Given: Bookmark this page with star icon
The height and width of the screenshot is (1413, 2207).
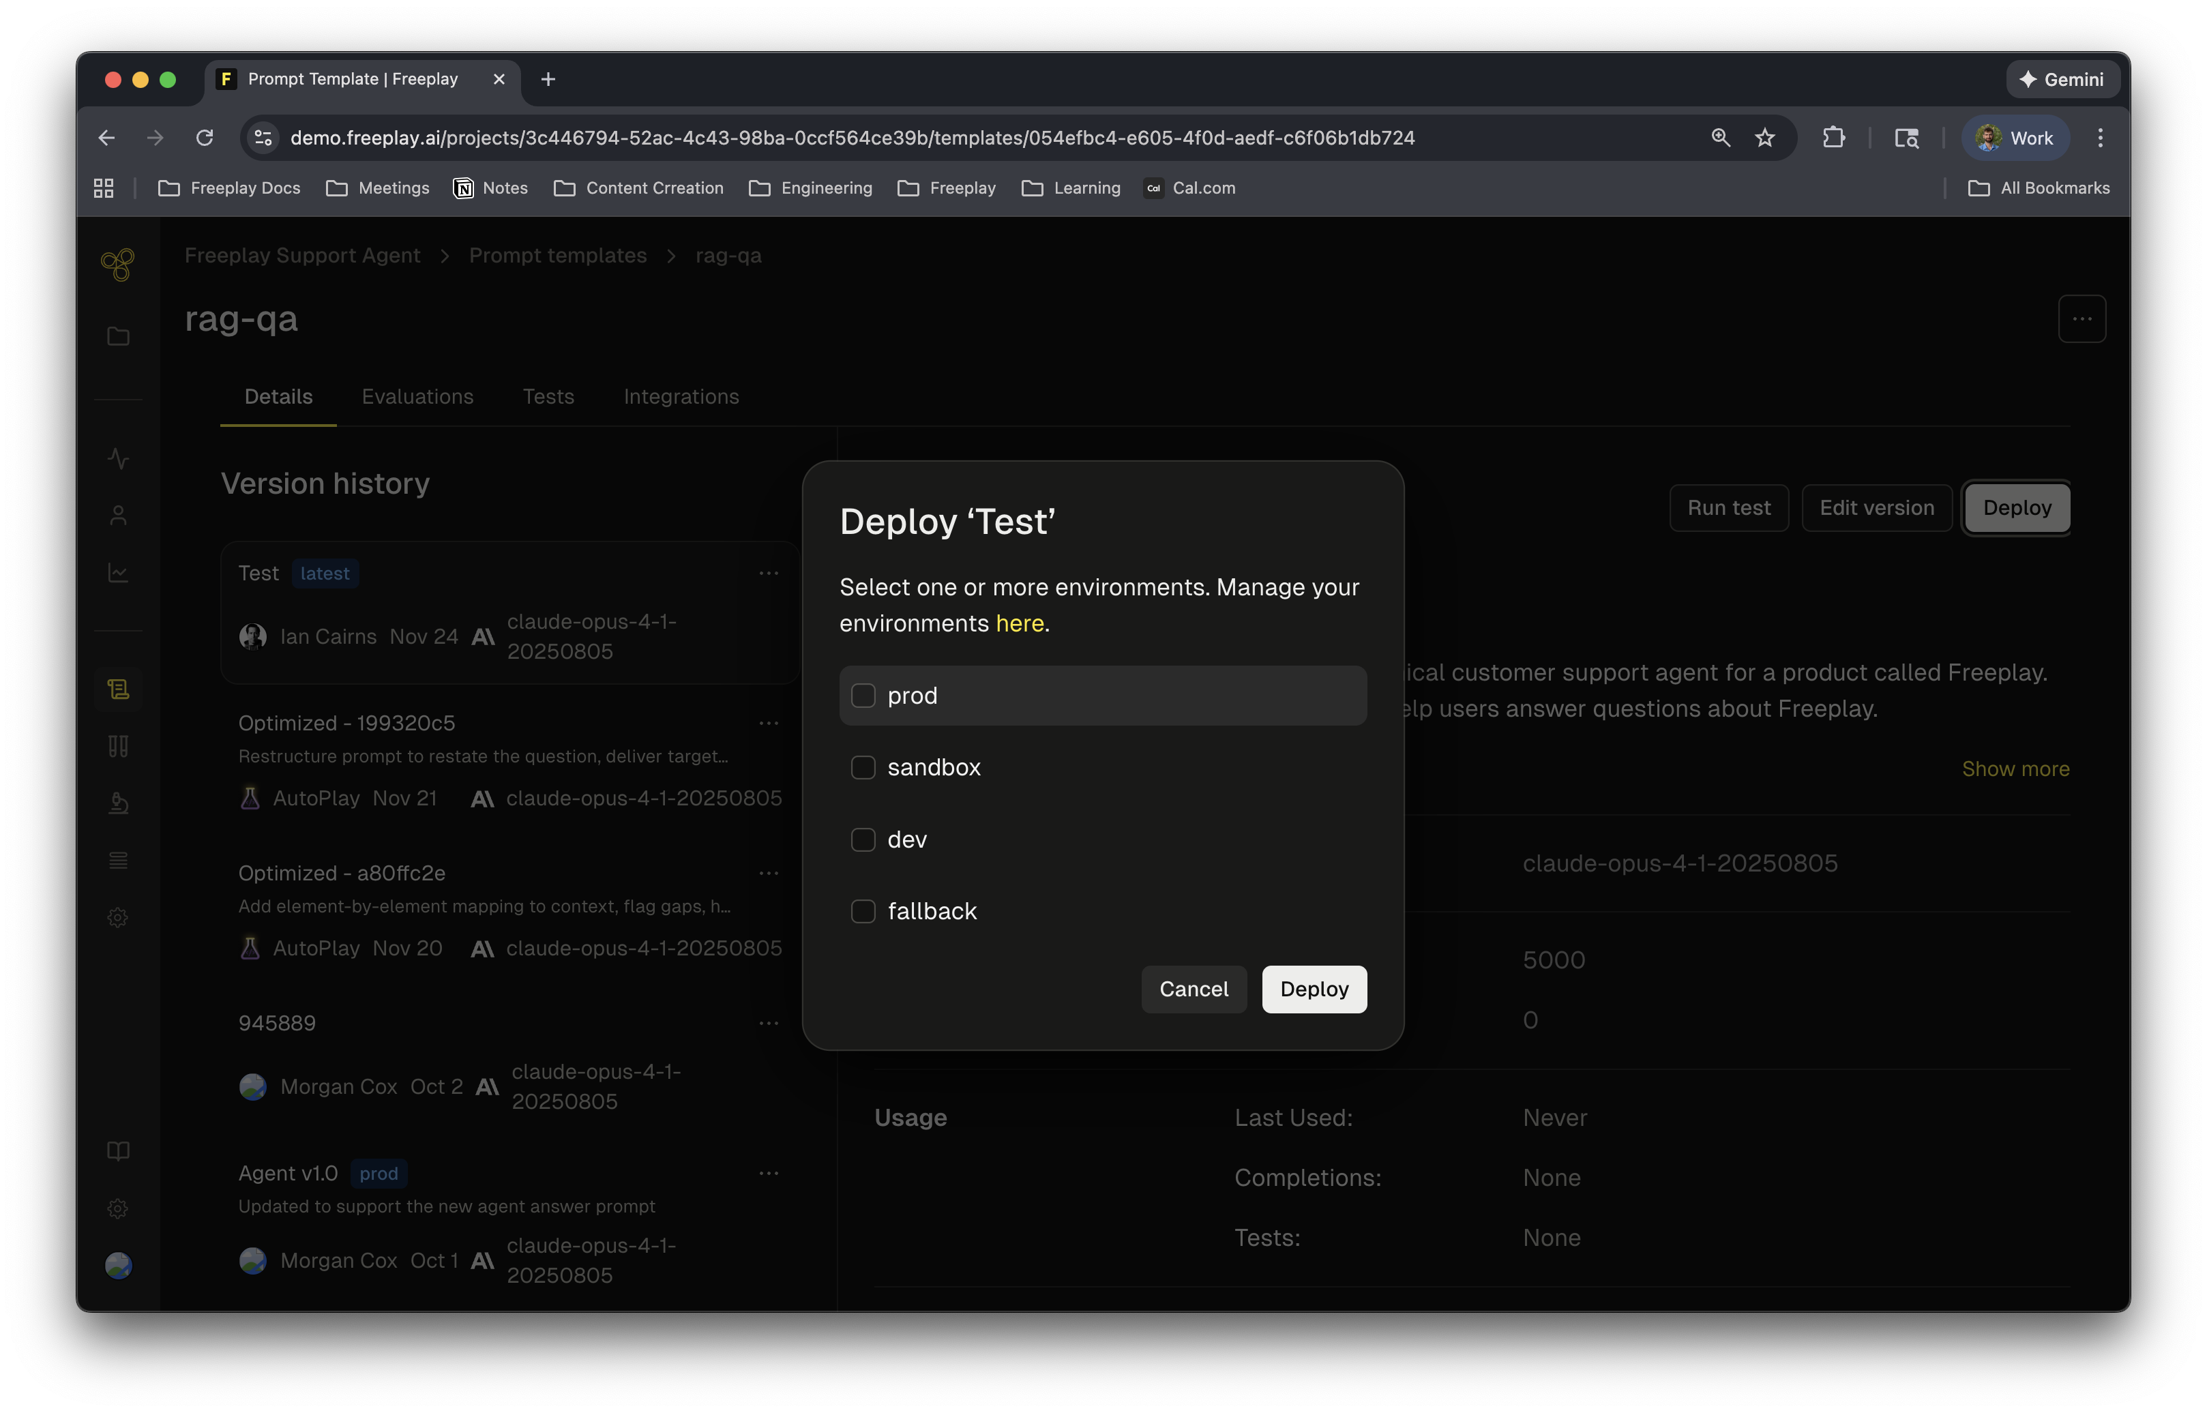Looking at the screenshot, I should 1764,138.
